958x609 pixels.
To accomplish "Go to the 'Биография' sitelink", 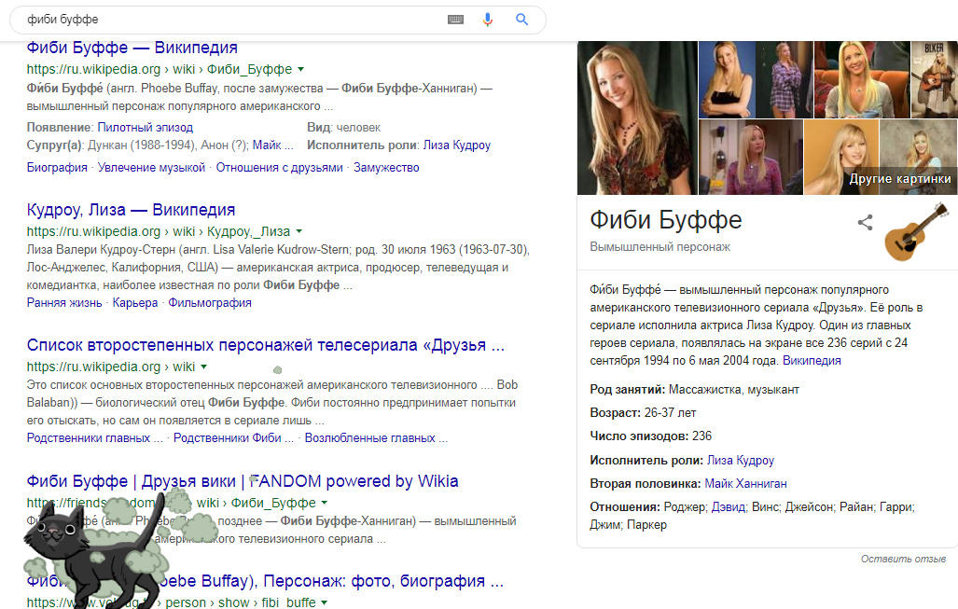I will [57, 168].
